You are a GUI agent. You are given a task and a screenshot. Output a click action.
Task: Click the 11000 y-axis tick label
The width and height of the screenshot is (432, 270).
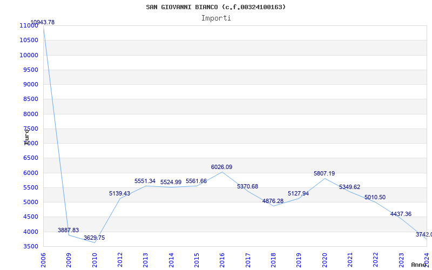28,26
